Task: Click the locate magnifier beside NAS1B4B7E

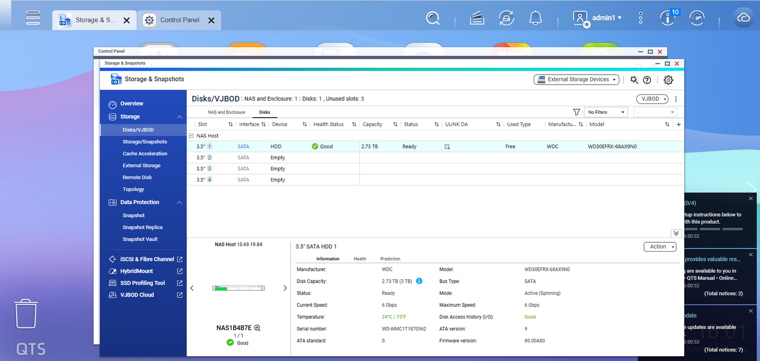Action: (x=257, y=328)
